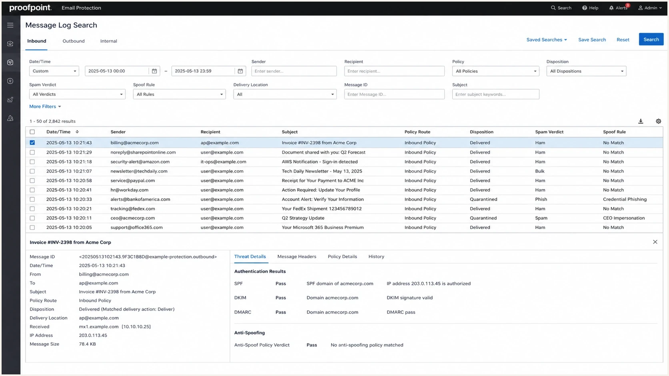Click the Proofpoint logo
Viewport: 669px width, 376px height.
click(30, 8)
